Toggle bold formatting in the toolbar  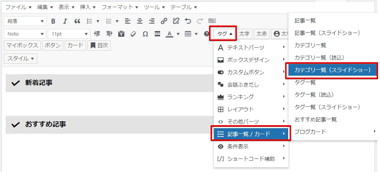(53, 21)
